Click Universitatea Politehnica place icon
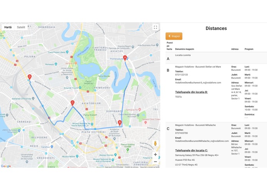 [x=27, y=162]
